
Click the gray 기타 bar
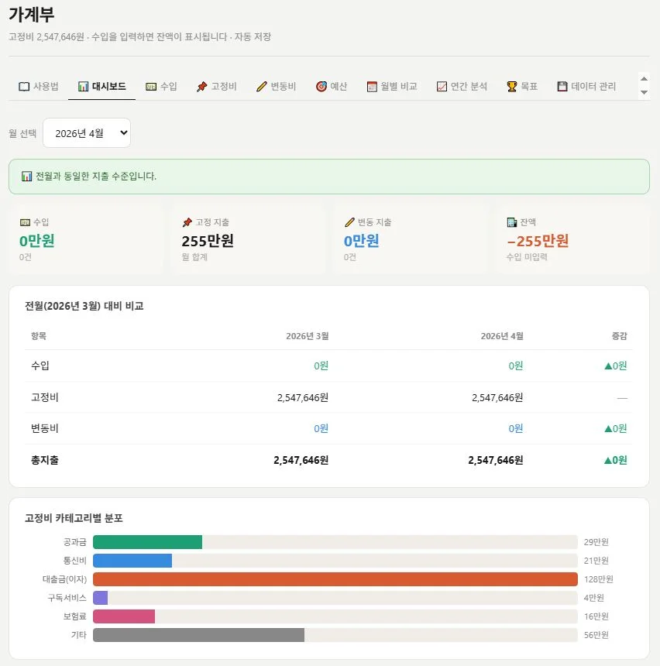pyautogui.click(x=199, y=635)
